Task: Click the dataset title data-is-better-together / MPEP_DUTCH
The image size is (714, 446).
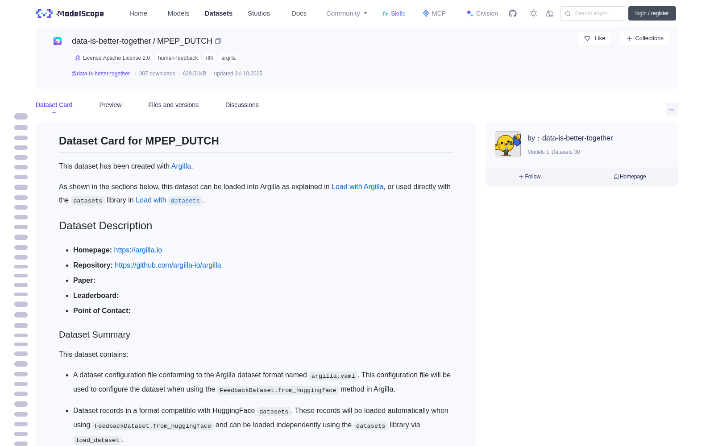Action: point(142,41)
